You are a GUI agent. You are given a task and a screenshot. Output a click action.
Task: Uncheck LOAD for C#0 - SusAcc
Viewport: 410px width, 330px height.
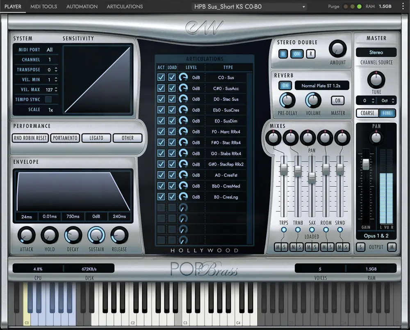pyautogui.click(x=172, y=88)
